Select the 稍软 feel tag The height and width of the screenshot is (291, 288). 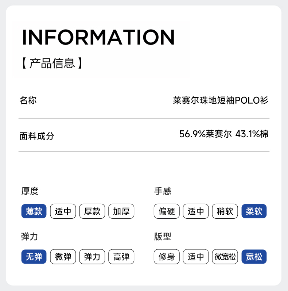[x=225, y=211]
